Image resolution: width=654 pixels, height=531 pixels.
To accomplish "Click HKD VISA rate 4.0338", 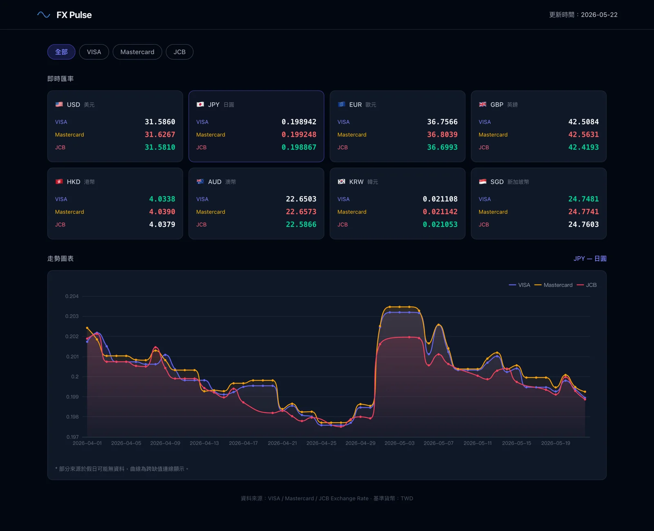I will pos(162,199).
